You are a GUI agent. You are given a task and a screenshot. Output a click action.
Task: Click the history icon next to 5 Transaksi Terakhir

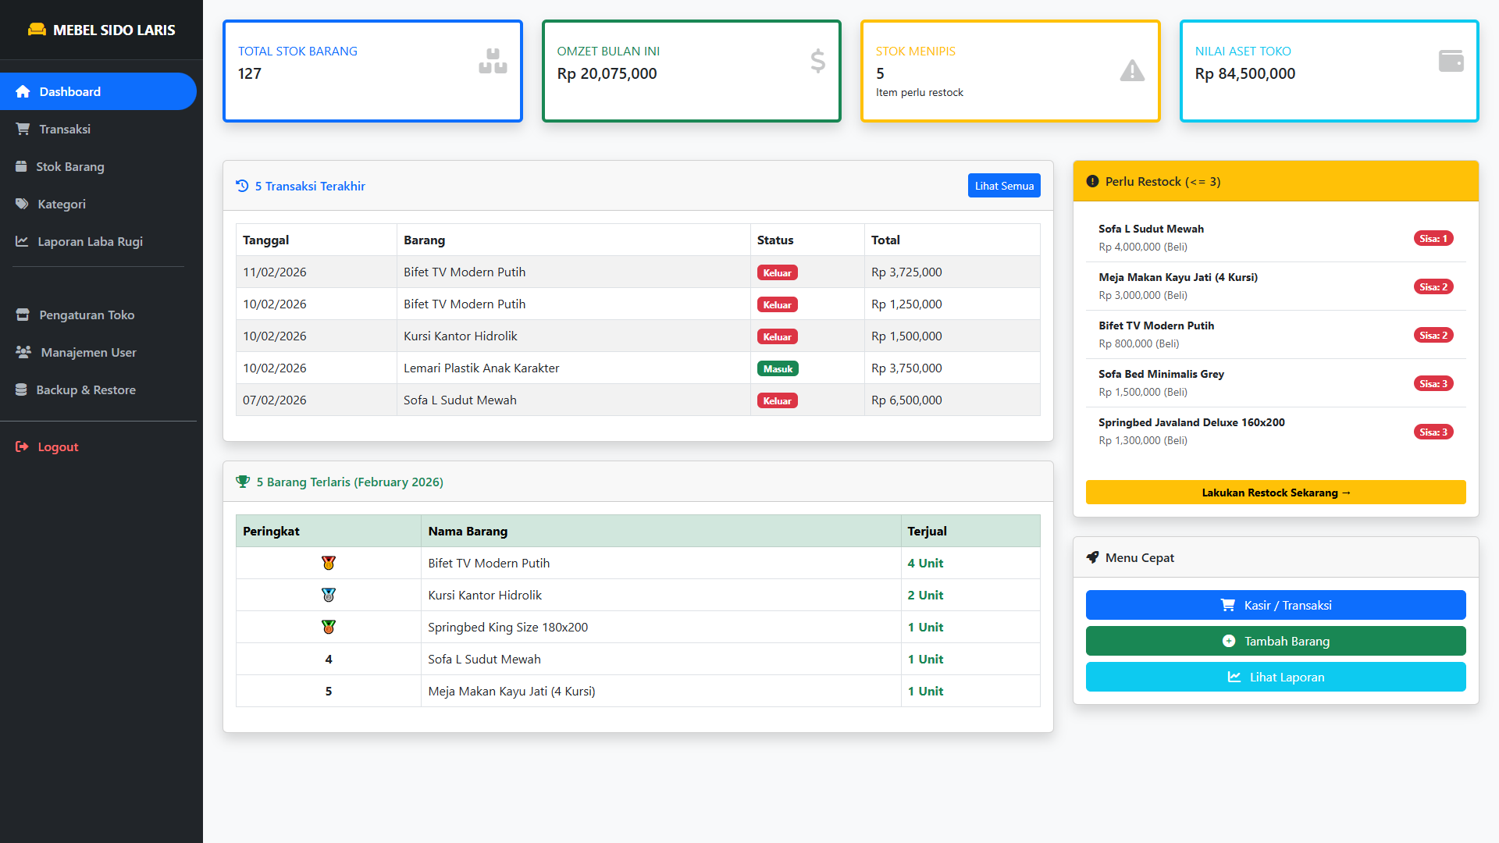pyautogui.click(x=242, y=186)
